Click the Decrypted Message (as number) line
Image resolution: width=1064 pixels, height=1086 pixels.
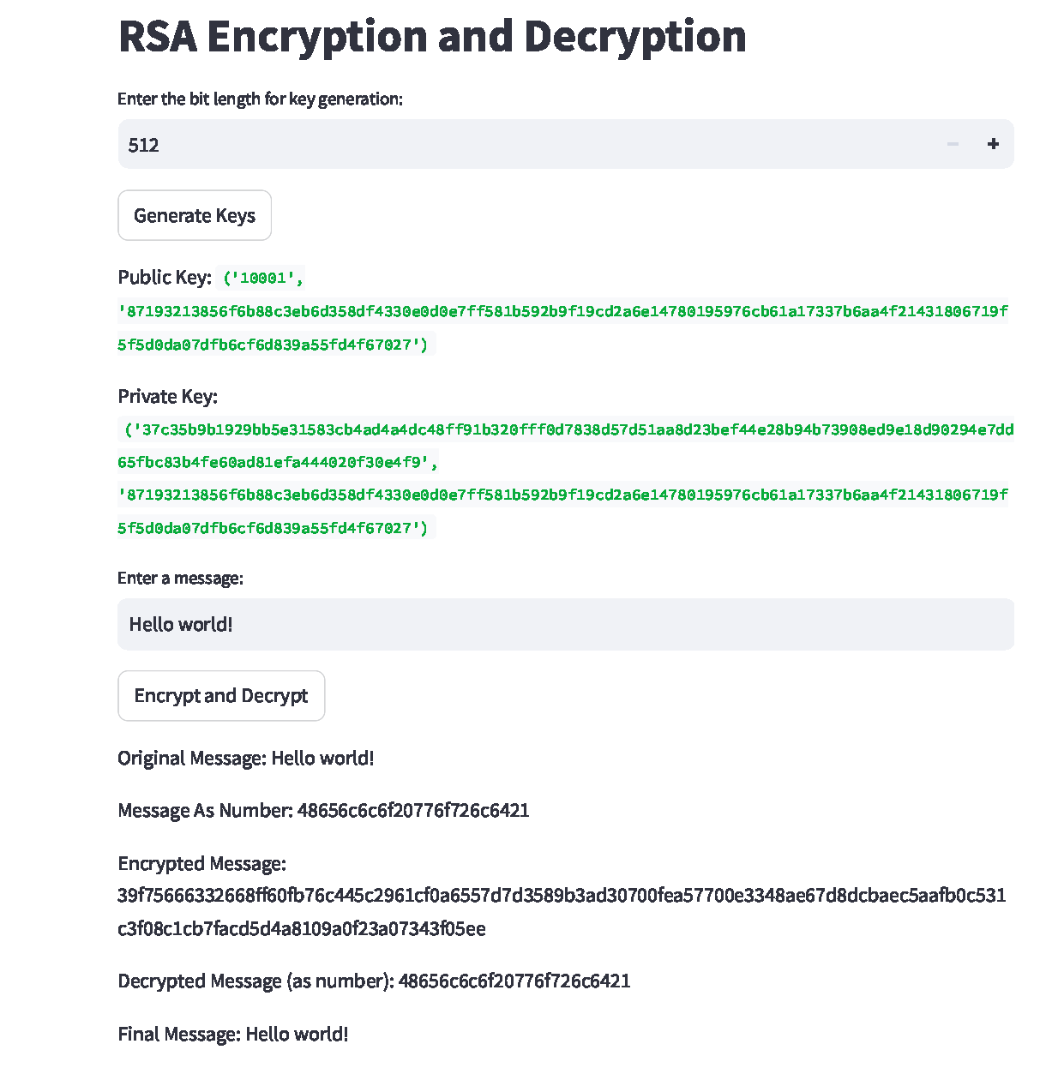[374, 981]
